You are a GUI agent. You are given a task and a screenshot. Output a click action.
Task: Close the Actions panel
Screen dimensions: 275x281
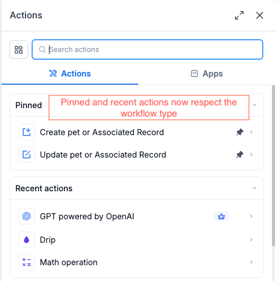pyautogui.click(x=260, y=15)
